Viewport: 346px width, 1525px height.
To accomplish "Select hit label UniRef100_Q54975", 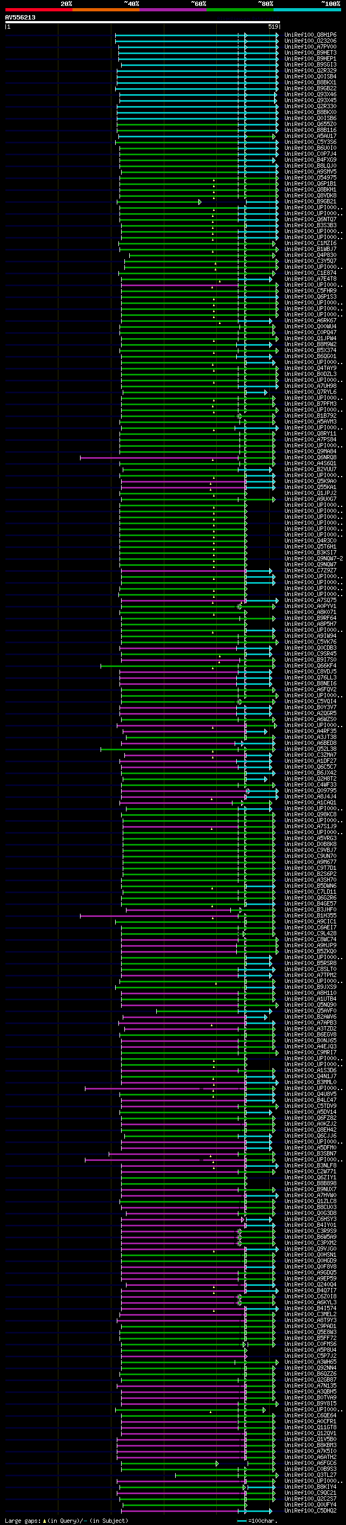I will [310, 177].
